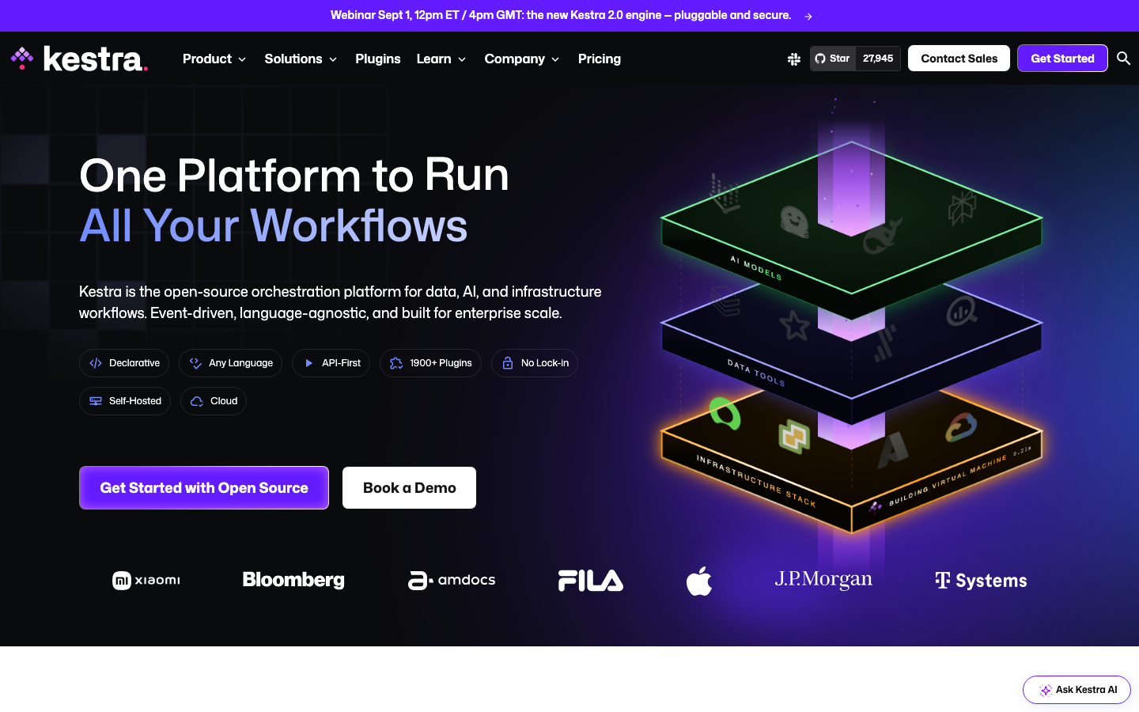Click the Kestra logo in header
1139x712 pixels.
pos(79,59)
